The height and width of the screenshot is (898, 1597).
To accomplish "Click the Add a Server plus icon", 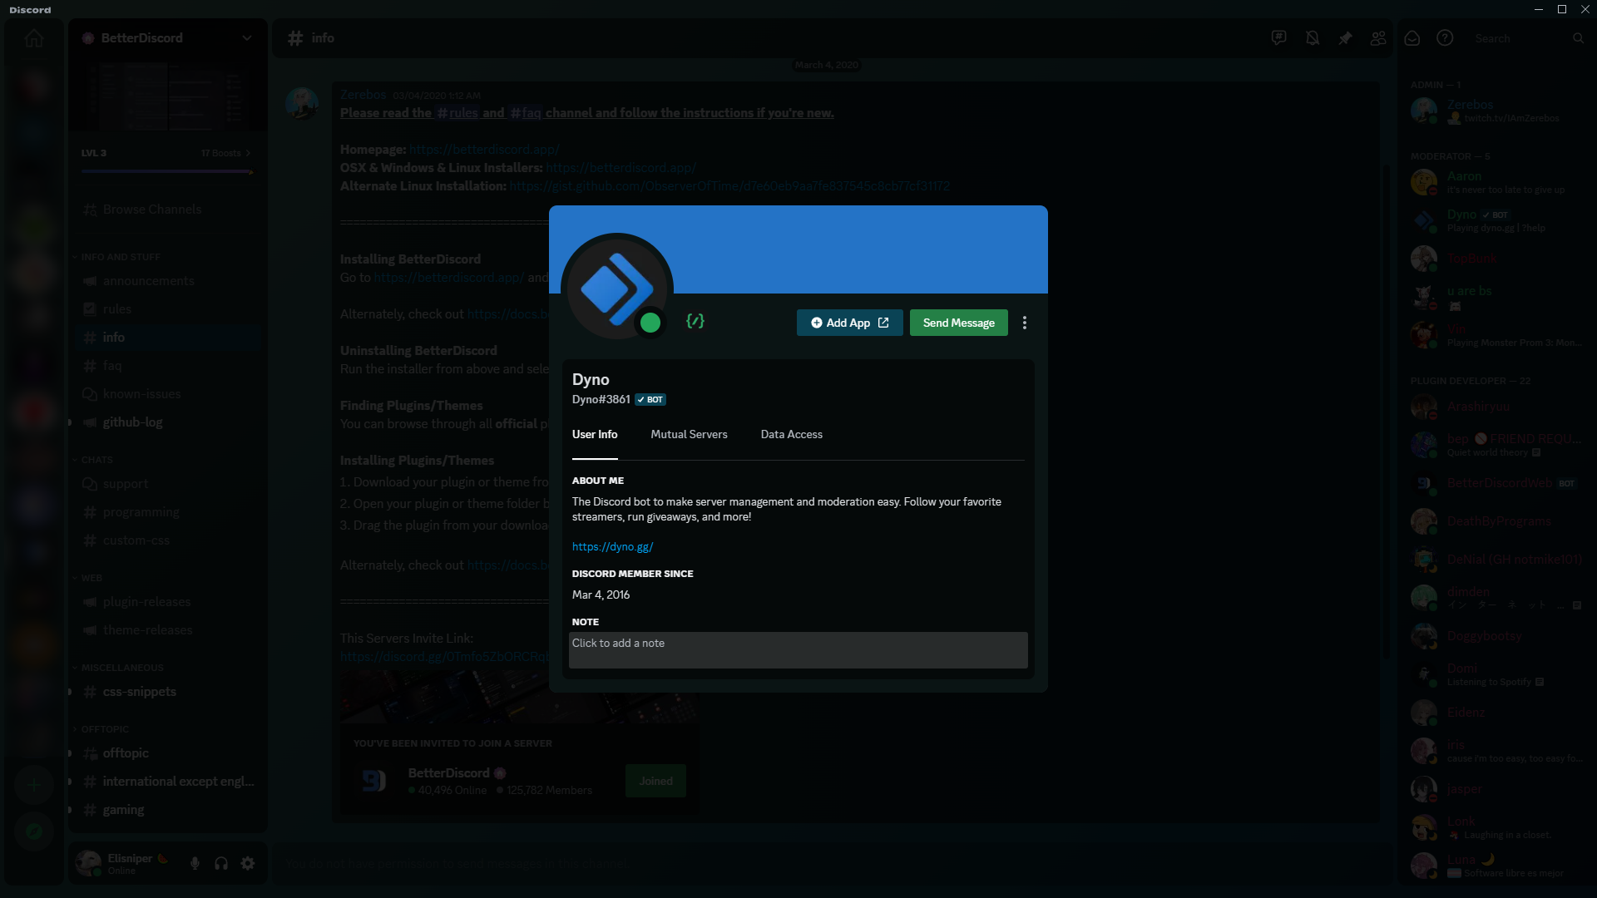I will 34,785.
